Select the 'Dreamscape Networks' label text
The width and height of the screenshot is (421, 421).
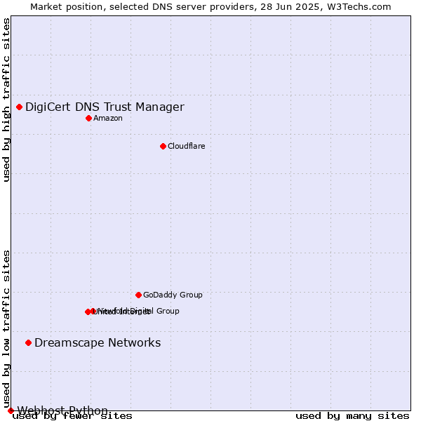click(98, 343)
